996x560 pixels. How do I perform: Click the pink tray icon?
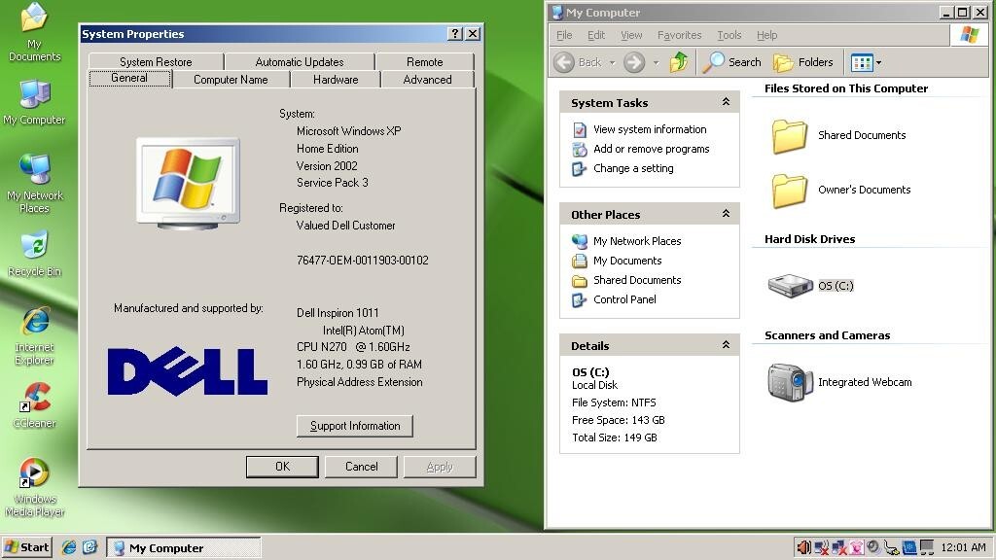coord(856,547)
